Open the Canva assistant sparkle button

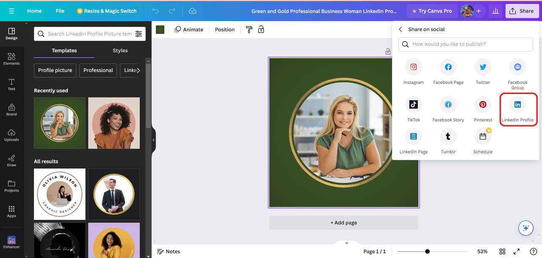pos(525,228)
